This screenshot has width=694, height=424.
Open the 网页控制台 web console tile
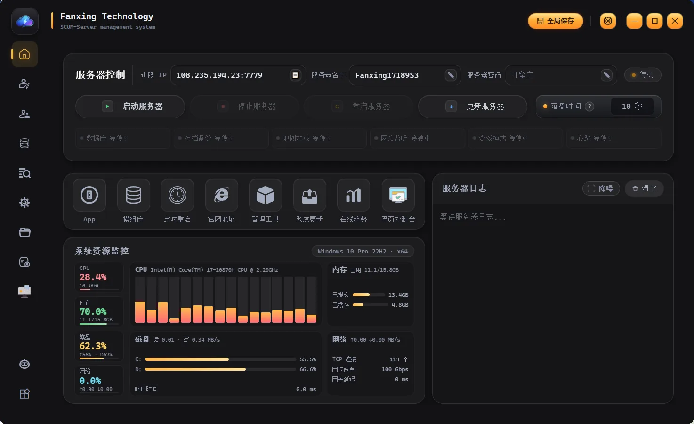point(398,195)
